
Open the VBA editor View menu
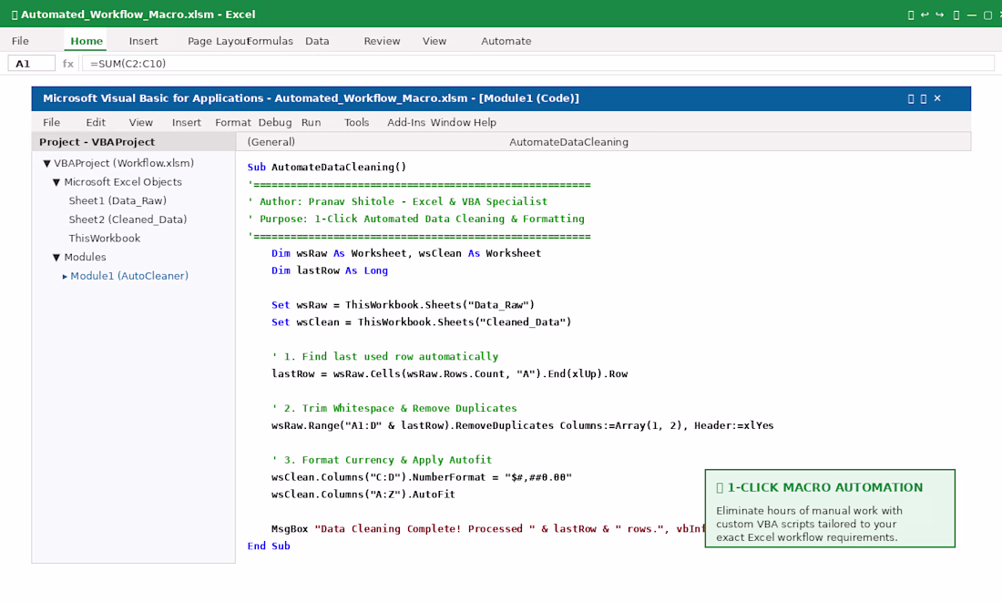point(140,122)
